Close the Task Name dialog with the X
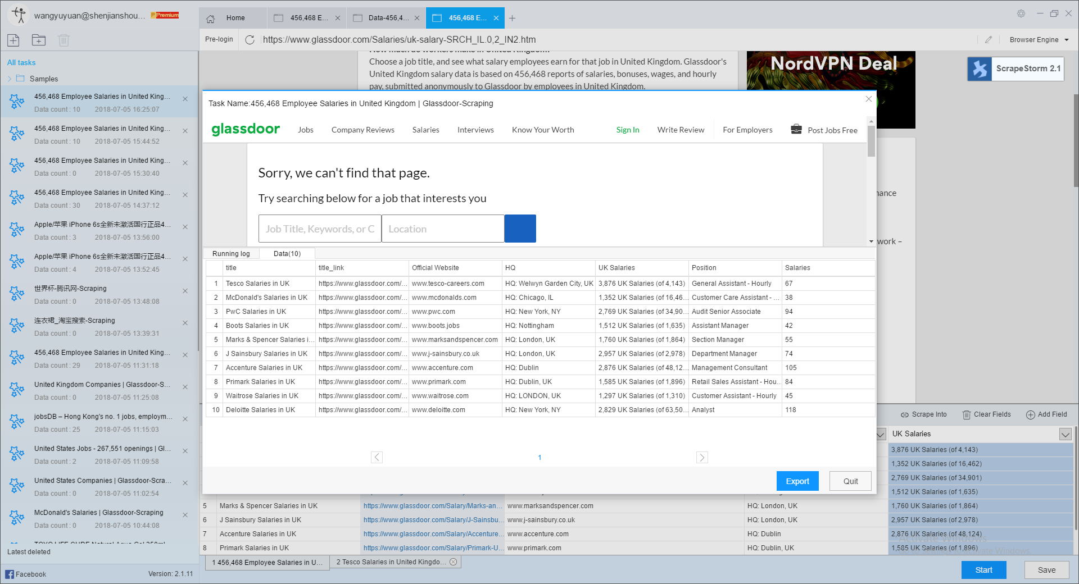Screen dimensions: 1079x584 [868, 99]
